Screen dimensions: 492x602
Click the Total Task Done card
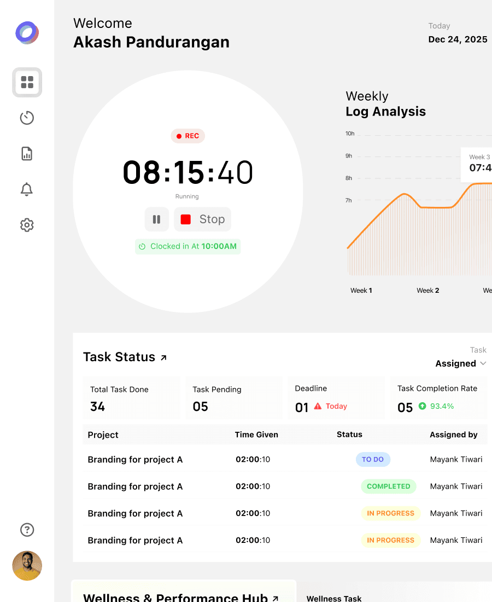(132, 398)
